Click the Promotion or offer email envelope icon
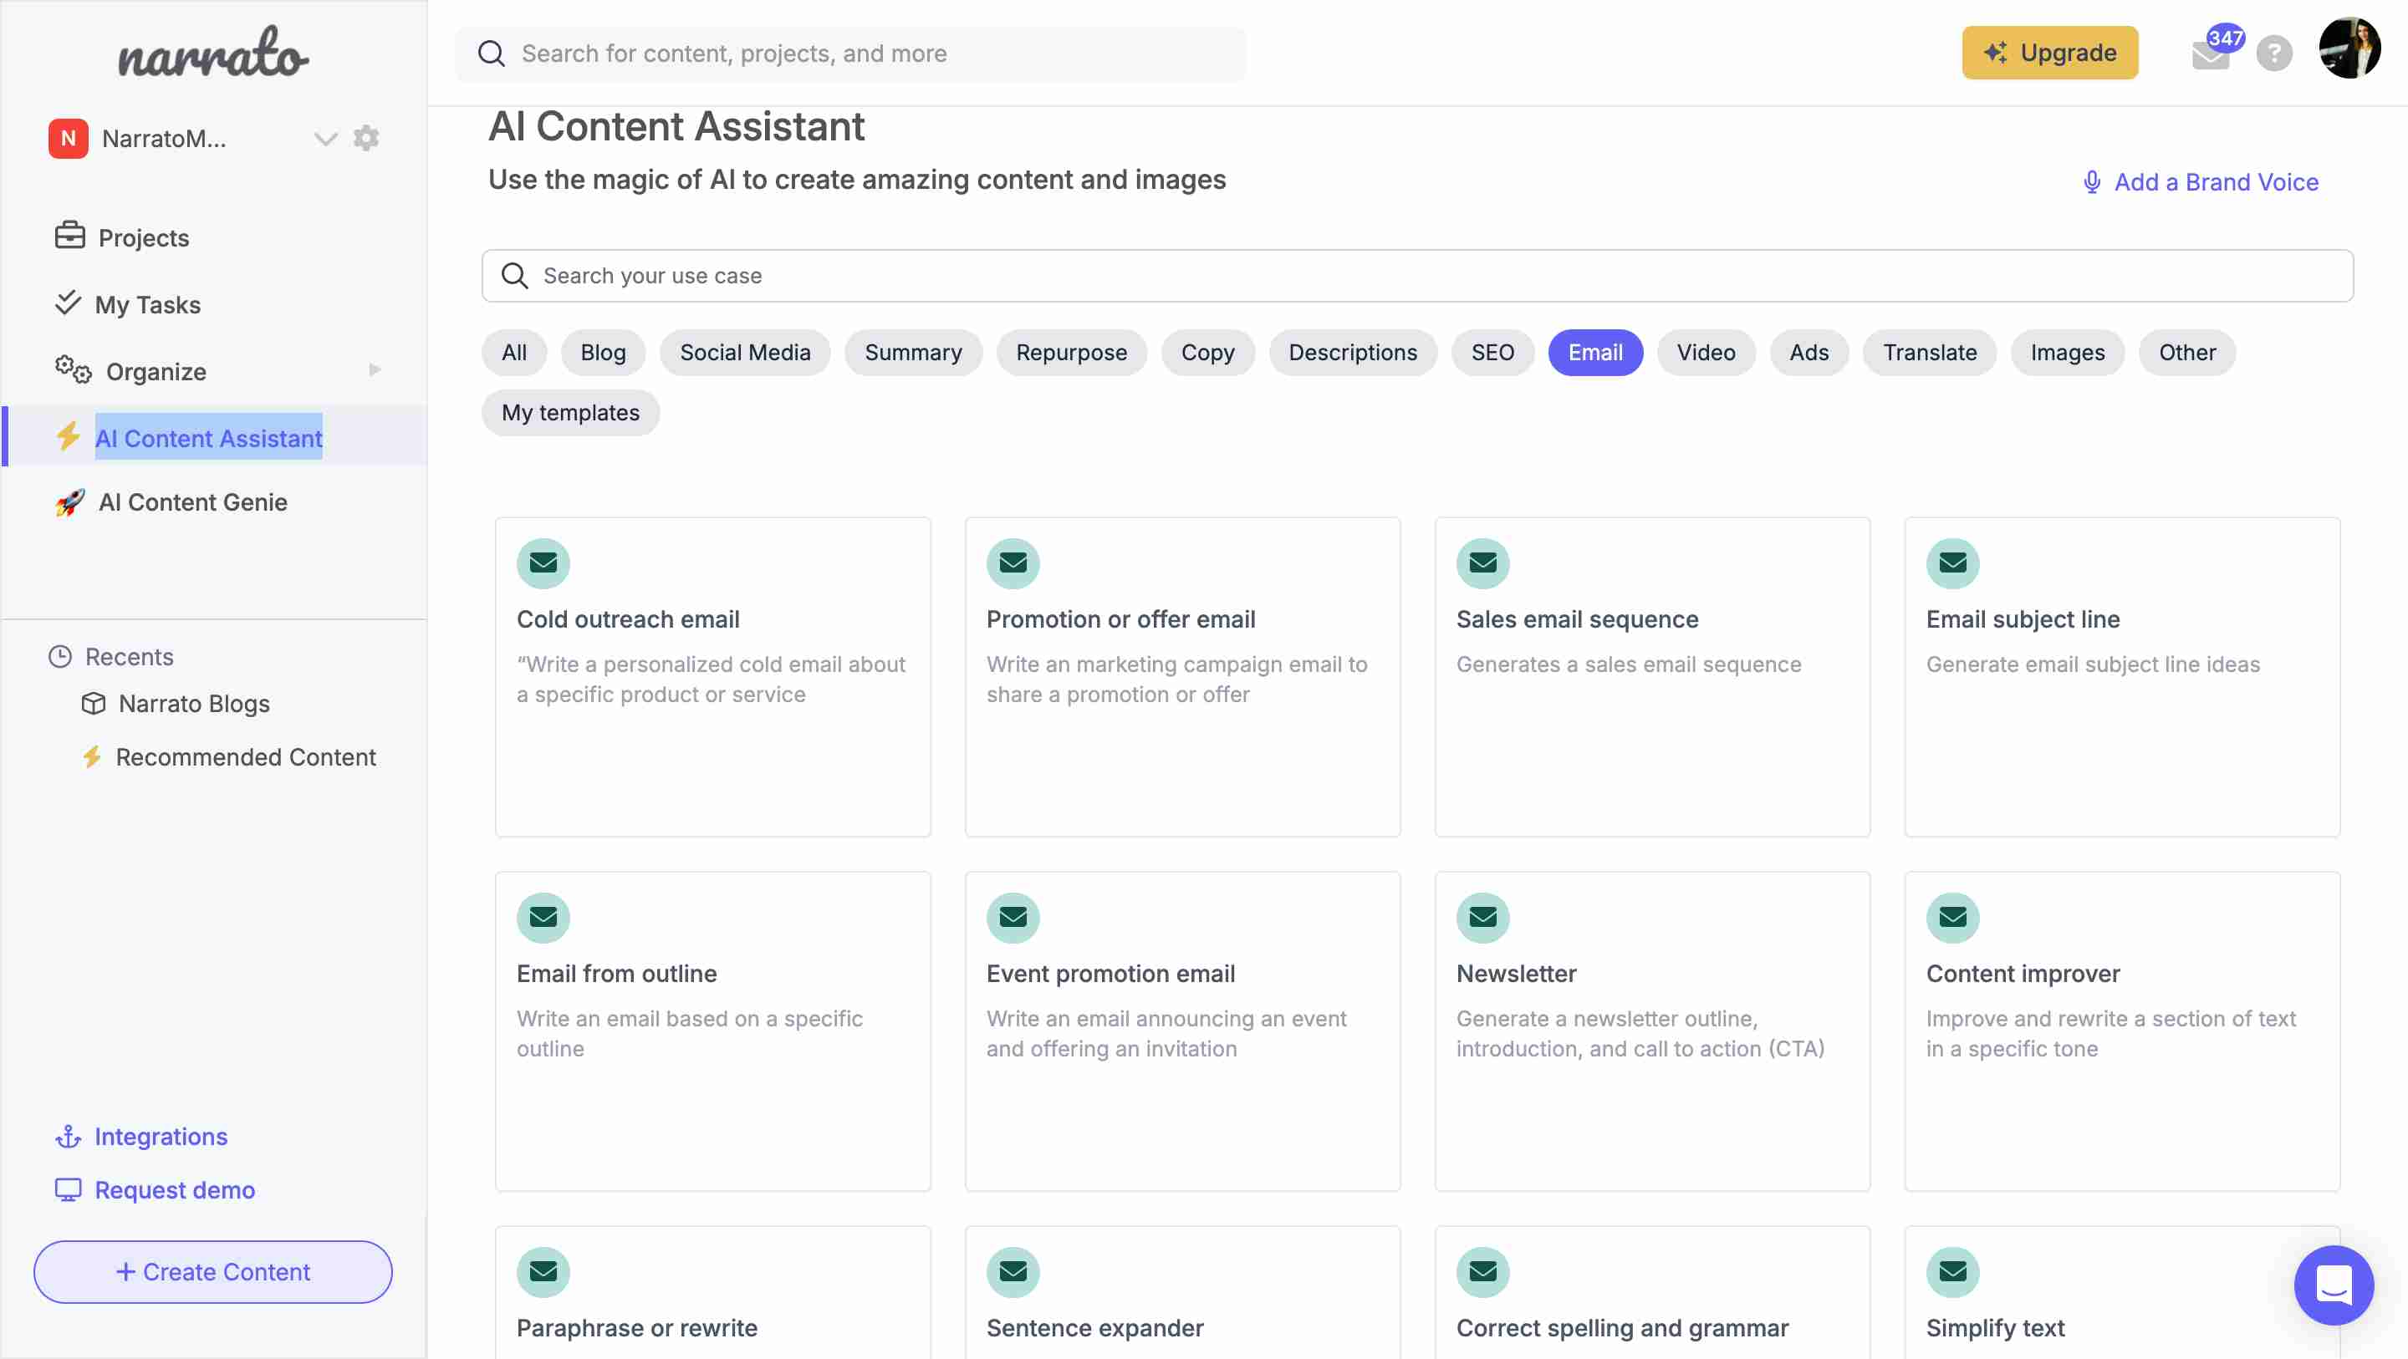Screen dimensions: 2408x1359 (x=1013, y=562)
